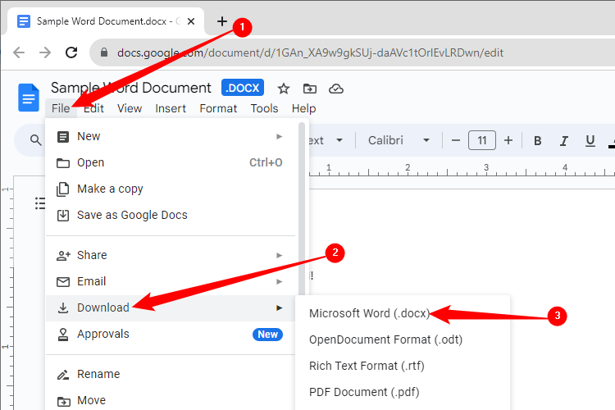Star the Sample Word Document
The height and width of the screenshot is (410, 615).
pyautogui.click(x=284, y=89)
